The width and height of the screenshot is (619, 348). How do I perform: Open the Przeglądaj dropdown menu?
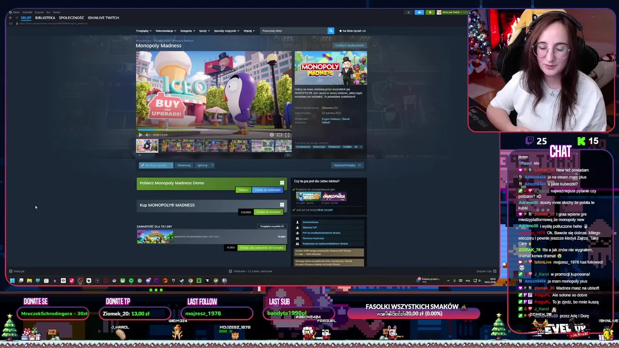coord(143,31)
